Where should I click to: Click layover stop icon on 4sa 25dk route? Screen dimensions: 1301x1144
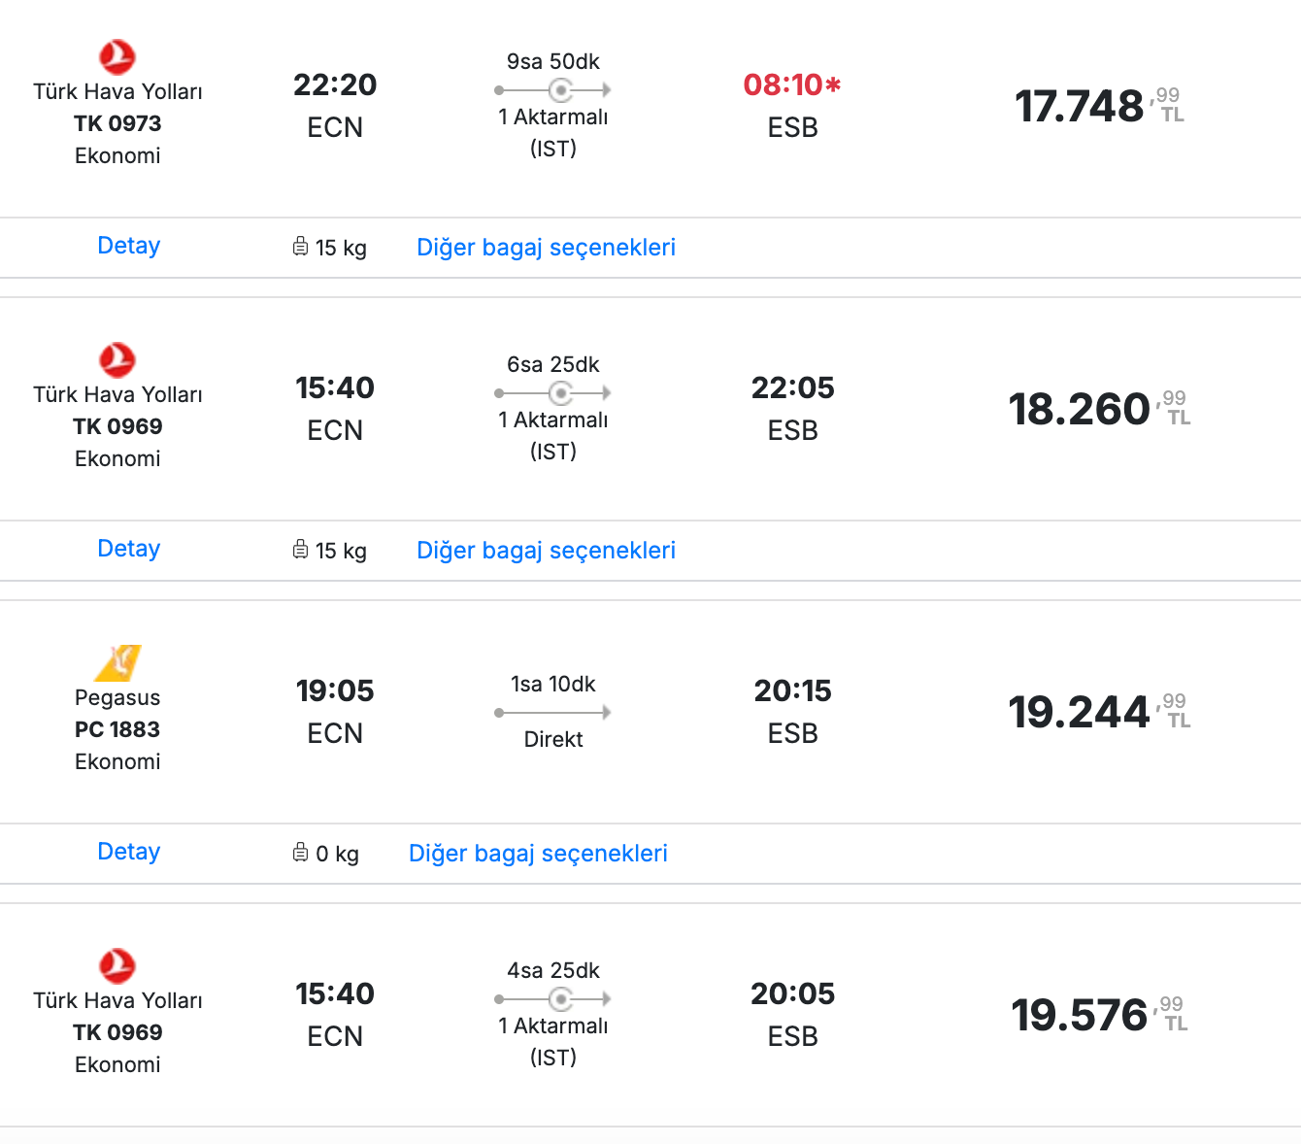[x=560, y=999]
